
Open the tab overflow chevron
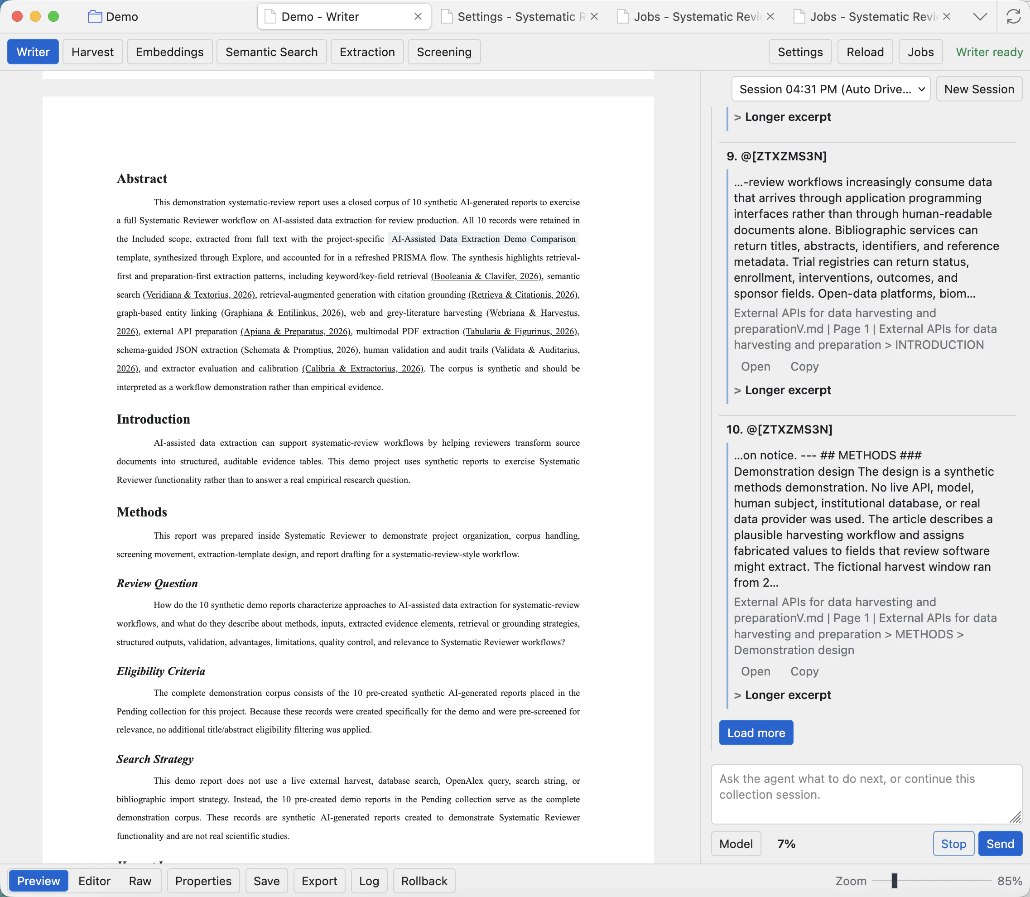coord(980,16)
